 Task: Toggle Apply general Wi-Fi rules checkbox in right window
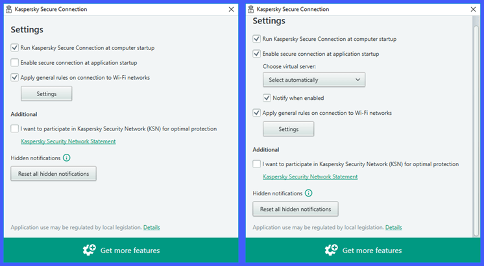coord(256,113)
